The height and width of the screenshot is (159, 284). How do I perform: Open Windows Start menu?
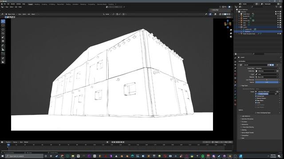3,156
